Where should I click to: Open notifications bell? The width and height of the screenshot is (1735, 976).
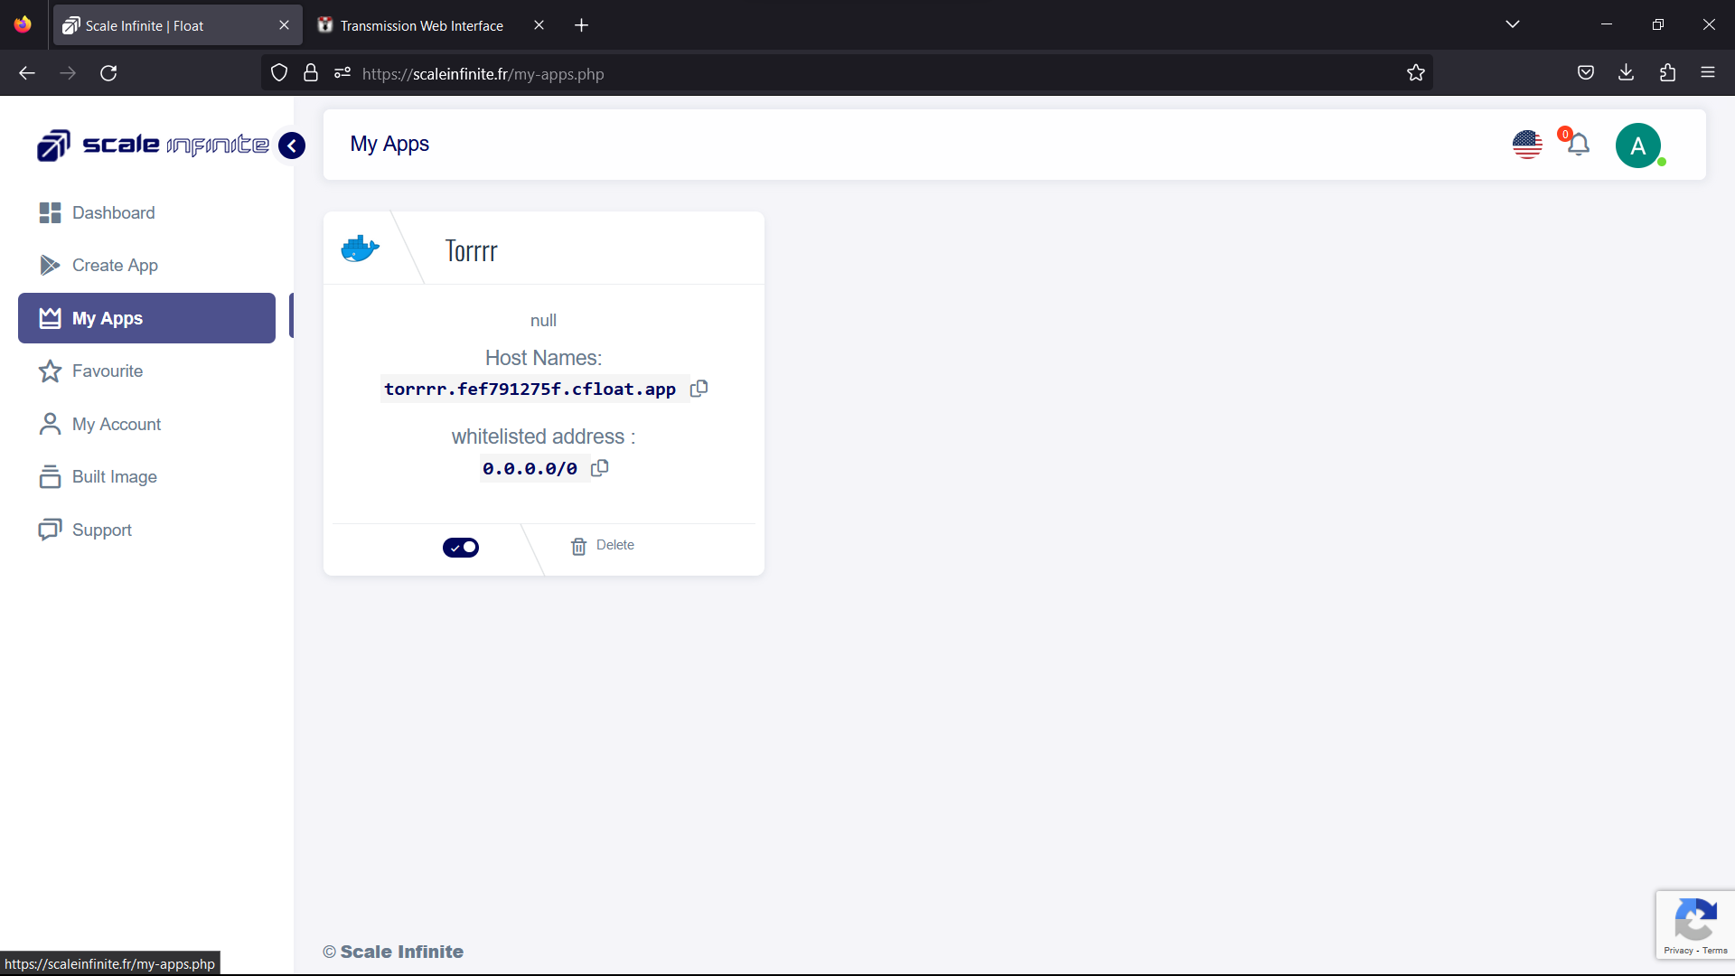[x=1578, y=145]
